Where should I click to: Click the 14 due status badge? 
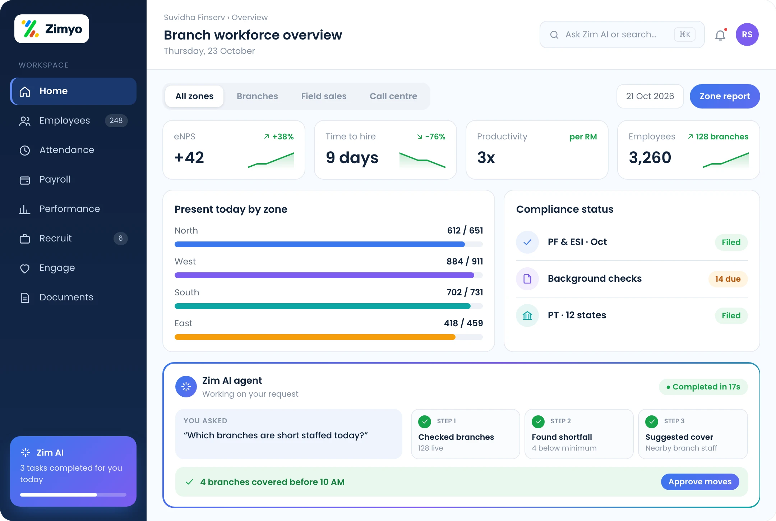click(728, 279)
